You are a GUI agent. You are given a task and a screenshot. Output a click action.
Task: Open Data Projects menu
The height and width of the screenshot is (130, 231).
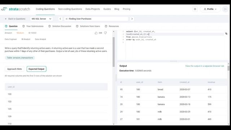(x=93, y=9)
